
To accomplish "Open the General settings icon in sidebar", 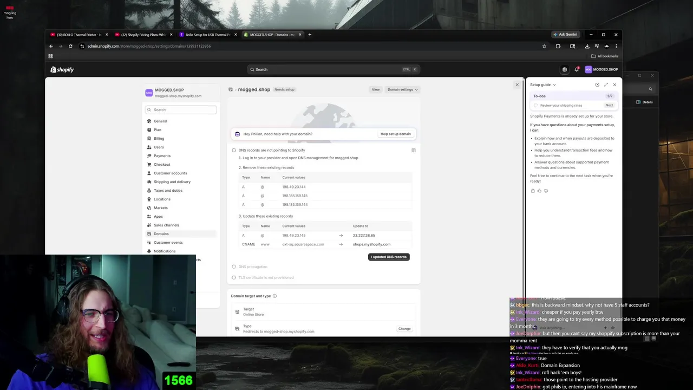I will pos(149,121).
